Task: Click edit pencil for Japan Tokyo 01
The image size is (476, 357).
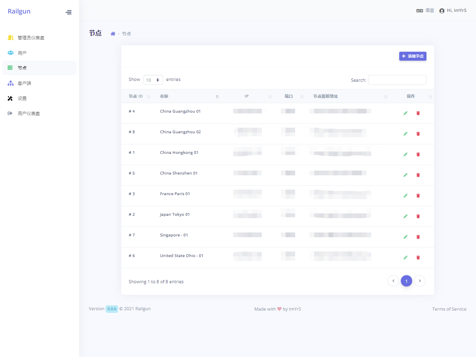Action: [x=405, y=216]
